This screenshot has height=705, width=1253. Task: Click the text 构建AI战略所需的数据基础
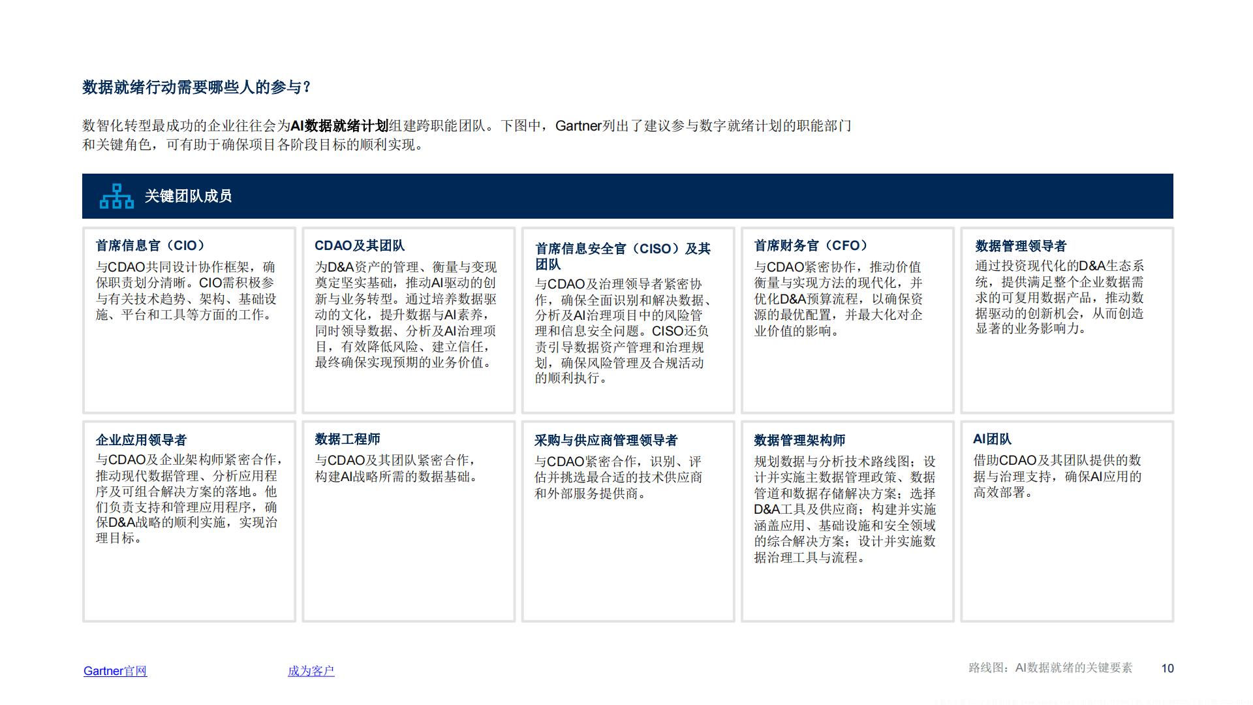(x=397, y=477)
